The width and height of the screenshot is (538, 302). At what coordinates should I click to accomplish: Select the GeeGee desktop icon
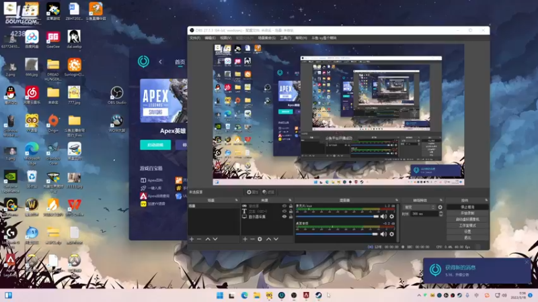pyautogui.click(x=53, y=39)
